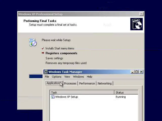Click the red checkmark next to Installs Start menu items

pyautogui.click(x=43, y=48)
